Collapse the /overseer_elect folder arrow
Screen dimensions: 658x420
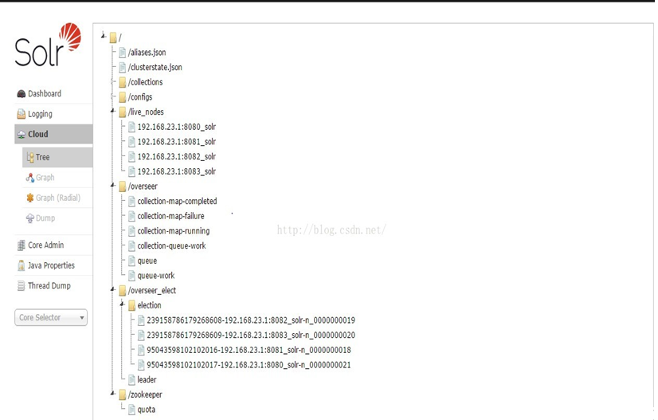(112, 289)
